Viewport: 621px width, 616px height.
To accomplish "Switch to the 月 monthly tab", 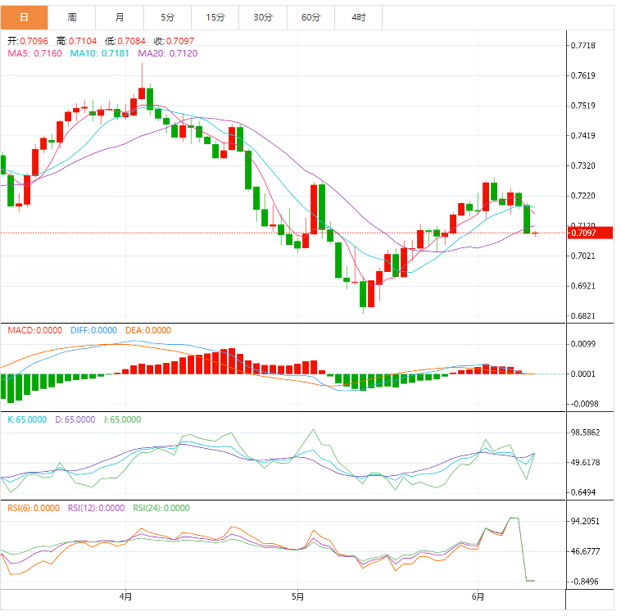I will (120, 17).
